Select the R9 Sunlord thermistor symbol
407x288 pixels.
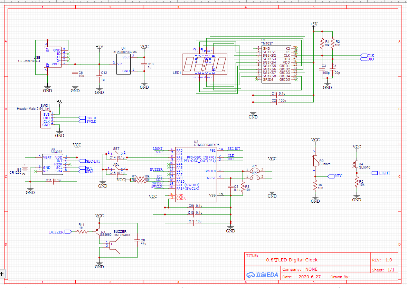pyautogui.click(x=315, y=161)
